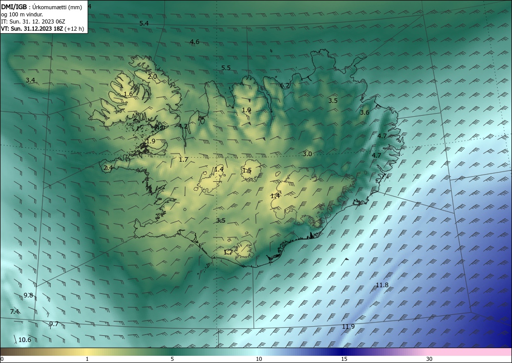The width and height of the screenshot is (512, 363).
Task: Click the 6.2 value on the north coast
Action: click(x=285, y=86)
